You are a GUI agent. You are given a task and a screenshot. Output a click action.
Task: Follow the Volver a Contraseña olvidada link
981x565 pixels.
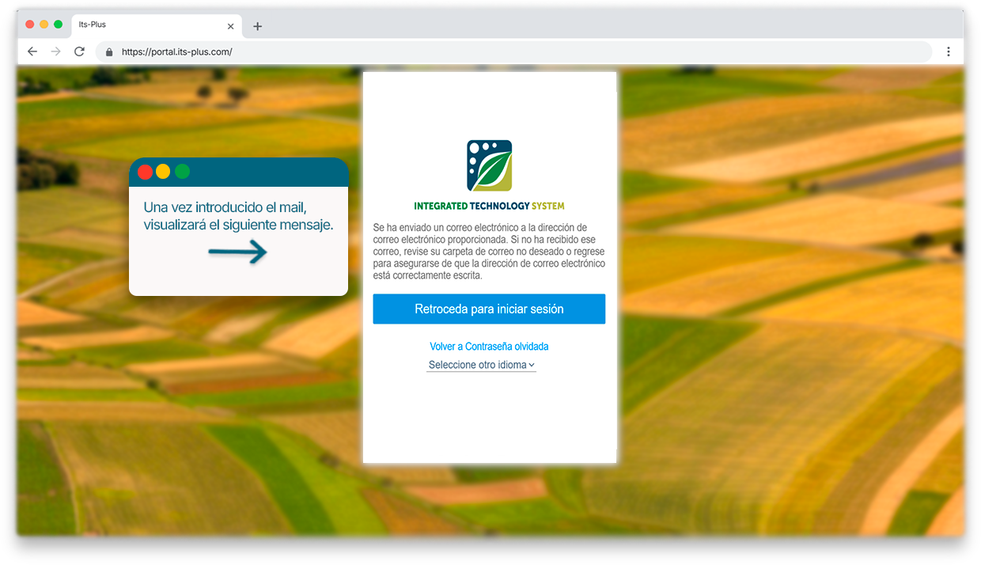489,347
